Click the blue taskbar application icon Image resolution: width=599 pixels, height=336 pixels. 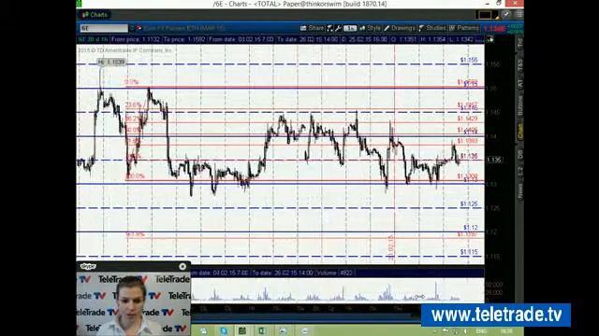click(x=224, y=330)
